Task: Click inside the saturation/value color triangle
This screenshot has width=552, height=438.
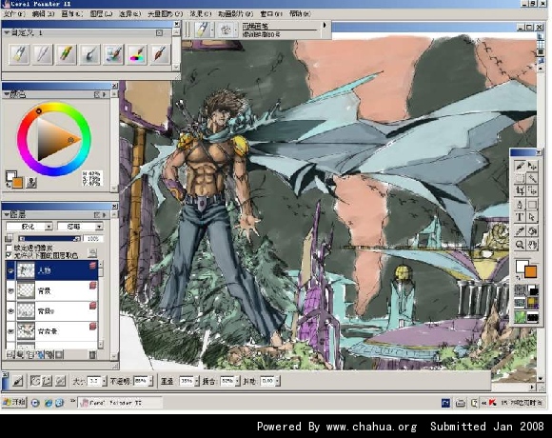Action: click(52, 139)
